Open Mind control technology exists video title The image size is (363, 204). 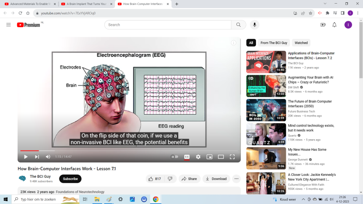(x=311, y=128)
